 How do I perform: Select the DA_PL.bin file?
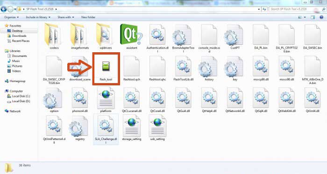click(261, 37)
